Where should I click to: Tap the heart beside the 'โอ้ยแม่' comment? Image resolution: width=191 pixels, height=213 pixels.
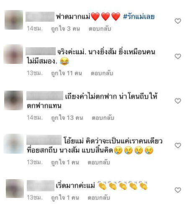pyautogui.click(x=178, y=145)
